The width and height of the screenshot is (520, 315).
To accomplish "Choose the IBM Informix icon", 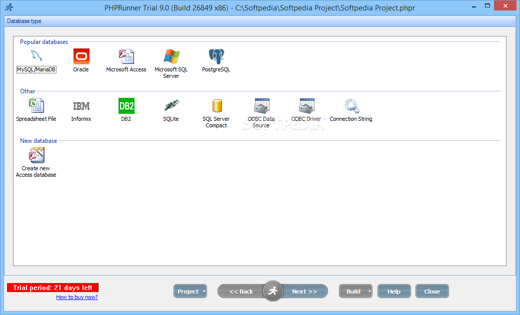I will 81,106.
